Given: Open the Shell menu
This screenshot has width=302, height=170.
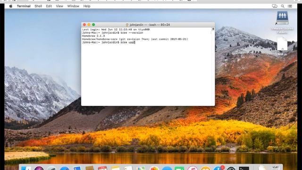Looking at the screenshot, I should click(38, 6).
